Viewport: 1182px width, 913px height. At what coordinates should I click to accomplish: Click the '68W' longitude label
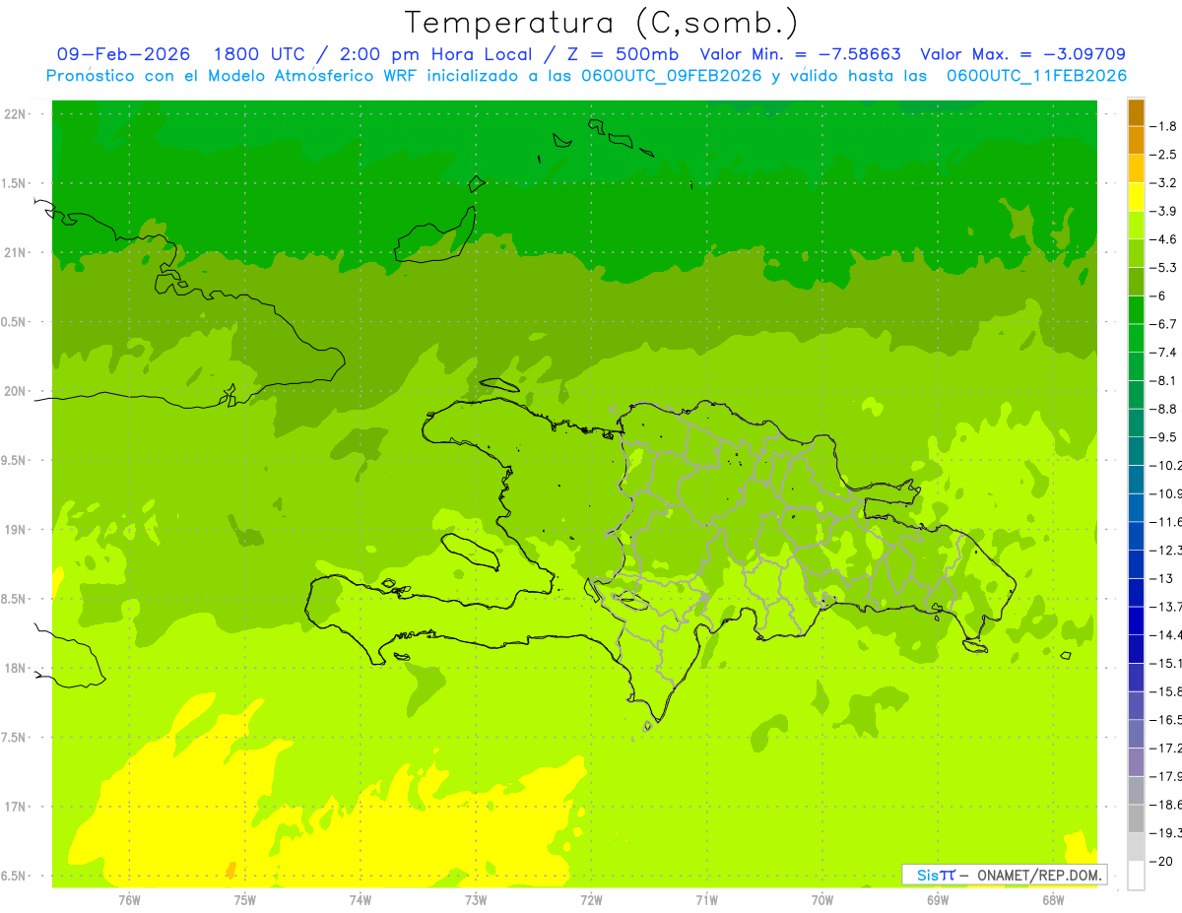click(1053, 899)
